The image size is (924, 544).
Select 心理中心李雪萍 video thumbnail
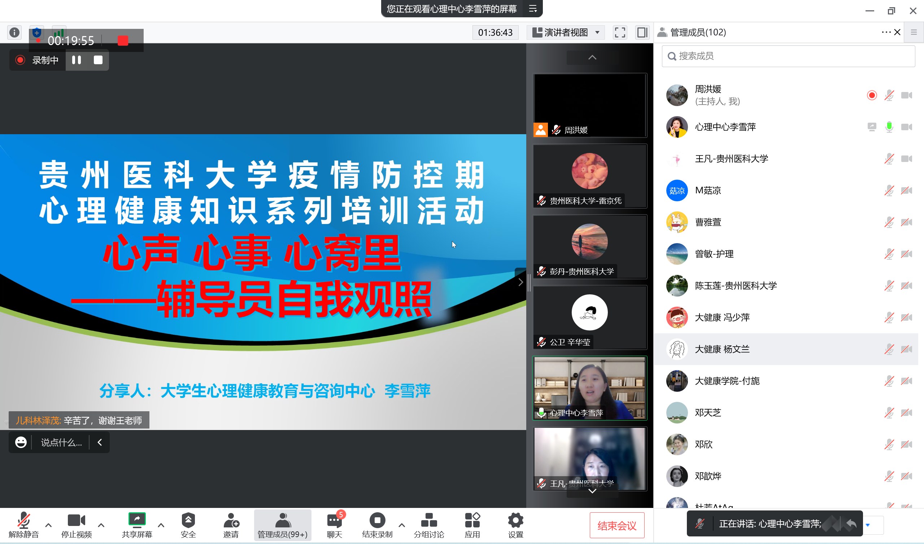click(590, 388)
